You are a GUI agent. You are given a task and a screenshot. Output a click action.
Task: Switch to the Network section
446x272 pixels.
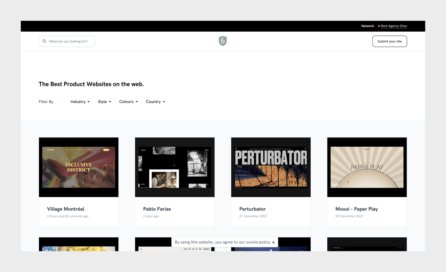(x=368, y=26)
